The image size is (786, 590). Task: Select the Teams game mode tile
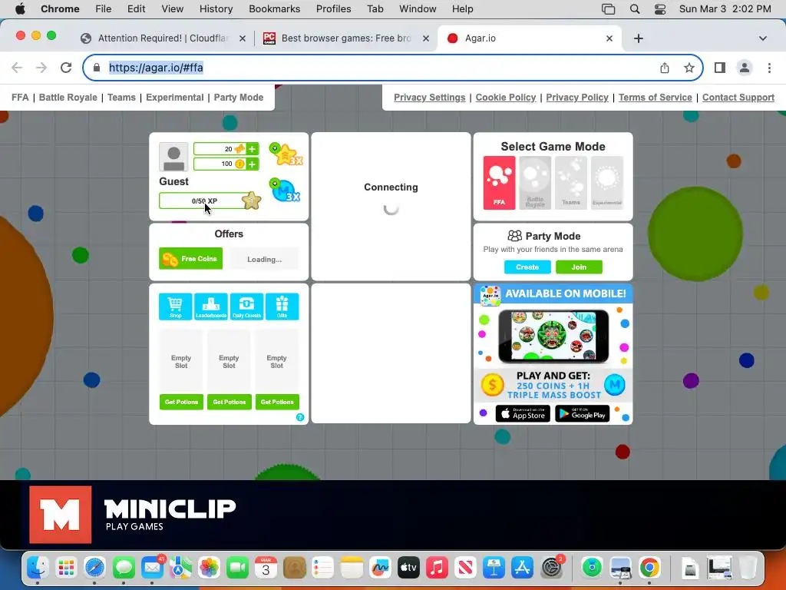click(571, 183)
